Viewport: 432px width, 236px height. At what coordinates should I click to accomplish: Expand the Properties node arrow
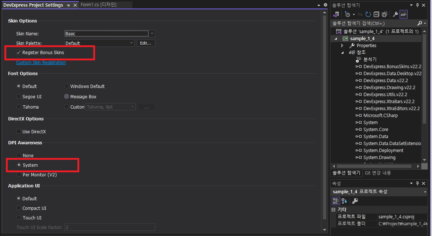pyautogui.click(x=342, y=45)
